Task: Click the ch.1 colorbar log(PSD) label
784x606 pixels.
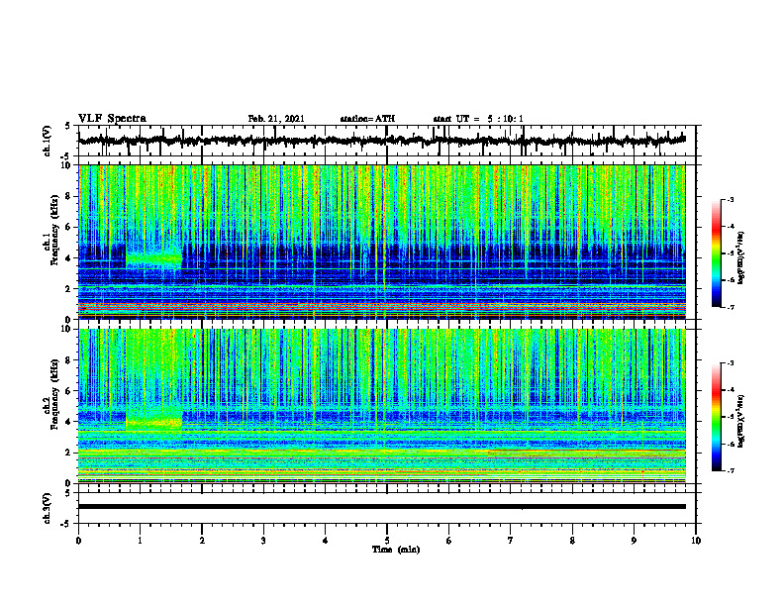Action: click(x=741, y=257)
